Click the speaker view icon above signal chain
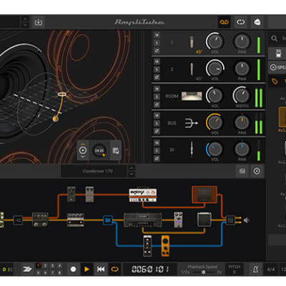Screen dimensions: 286x286 point(257,171)
